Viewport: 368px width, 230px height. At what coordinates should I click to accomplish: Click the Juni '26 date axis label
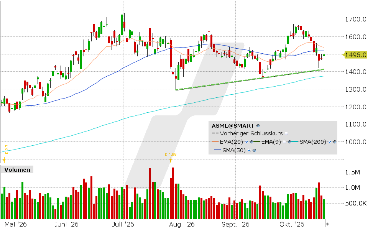tap(66, 225)
